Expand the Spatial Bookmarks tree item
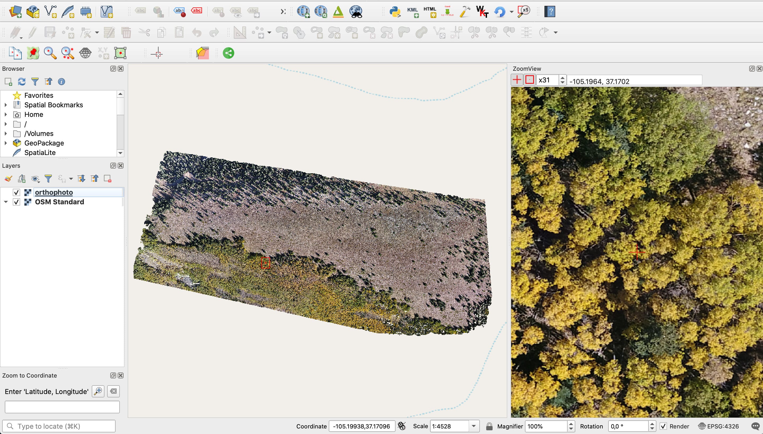Viewport: 763px width, 434px height. [6, 105]
